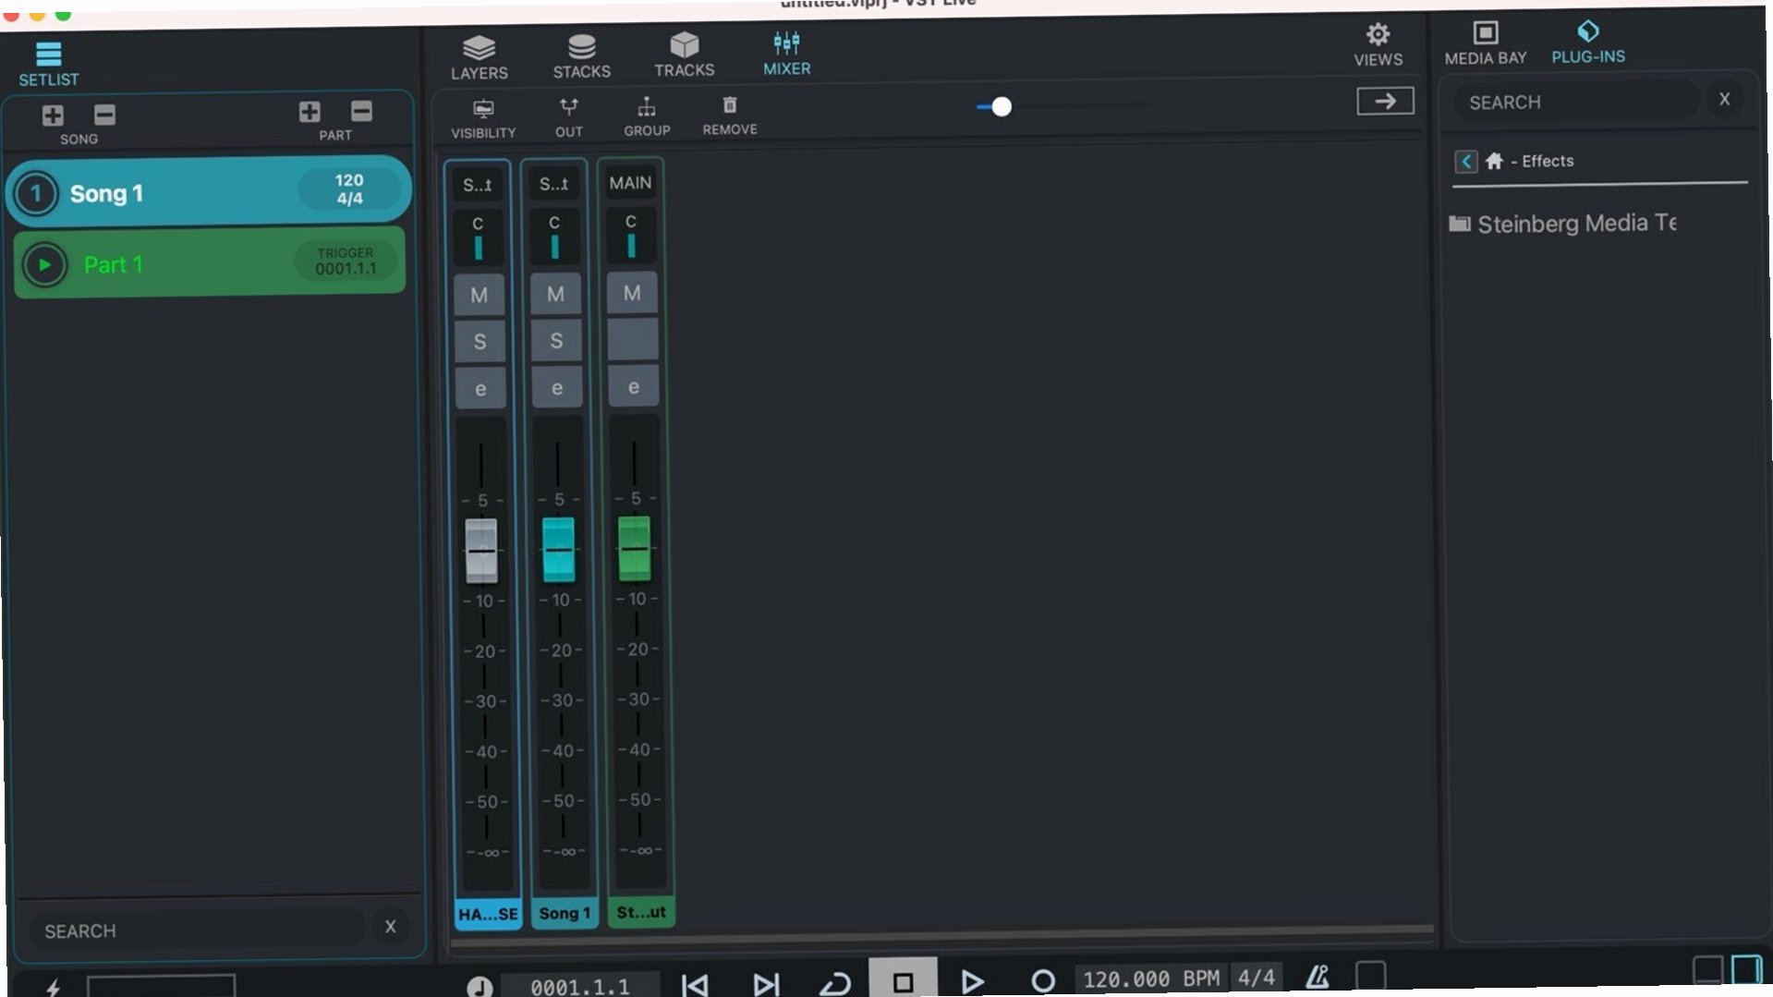Switch to the Layers view
This screenshot has width=1773, height=997.
coord(479,57)
